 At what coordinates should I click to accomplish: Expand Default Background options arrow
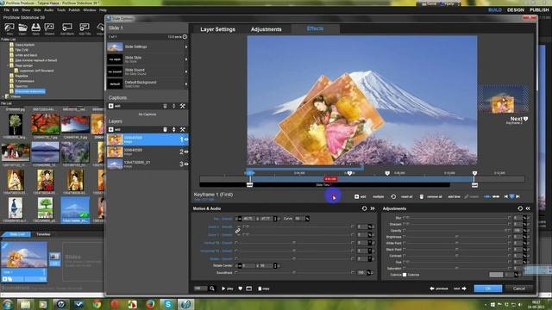pyautogui.click(x=186, y=84)
